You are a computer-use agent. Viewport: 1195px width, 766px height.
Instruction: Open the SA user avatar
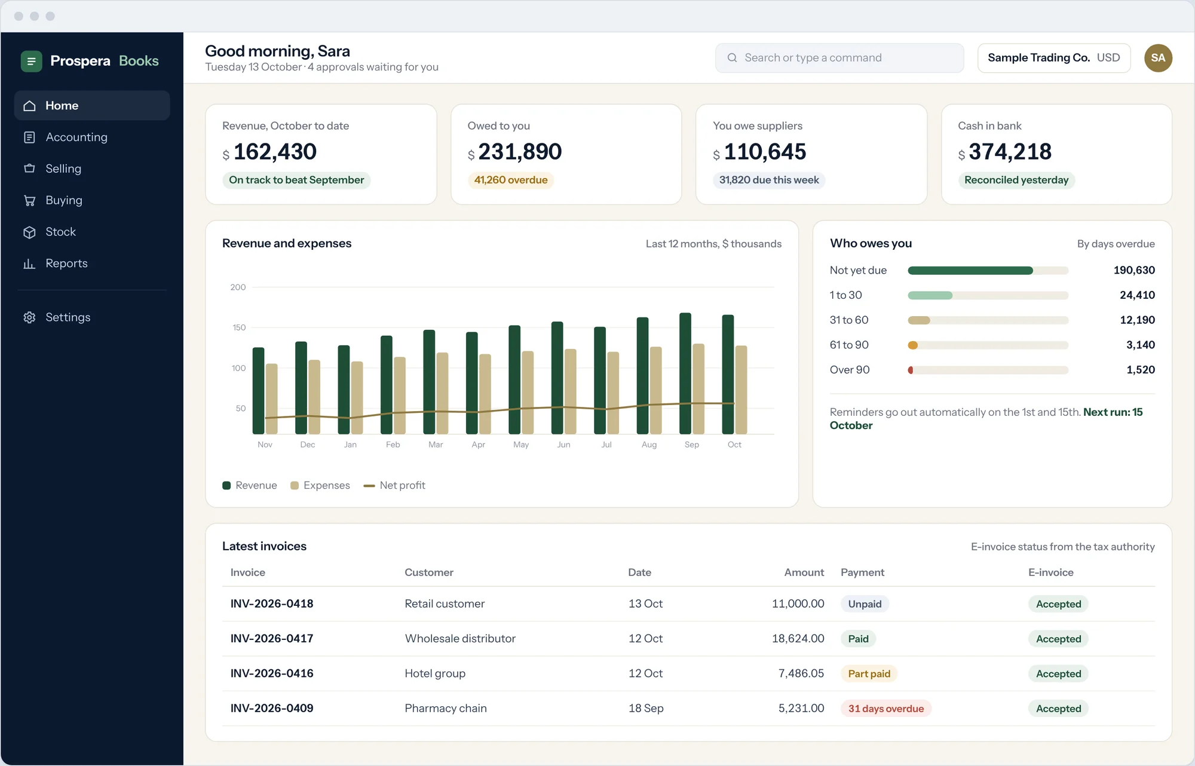pos(1158,58)
